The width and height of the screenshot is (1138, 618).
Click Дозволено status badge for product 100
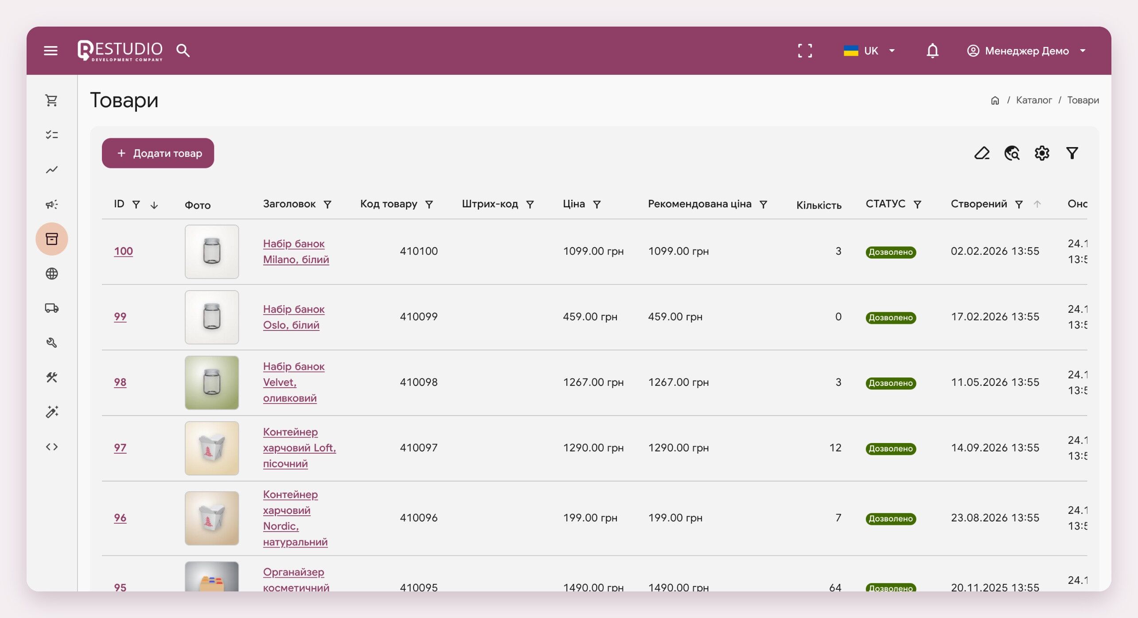coord(891,252)
